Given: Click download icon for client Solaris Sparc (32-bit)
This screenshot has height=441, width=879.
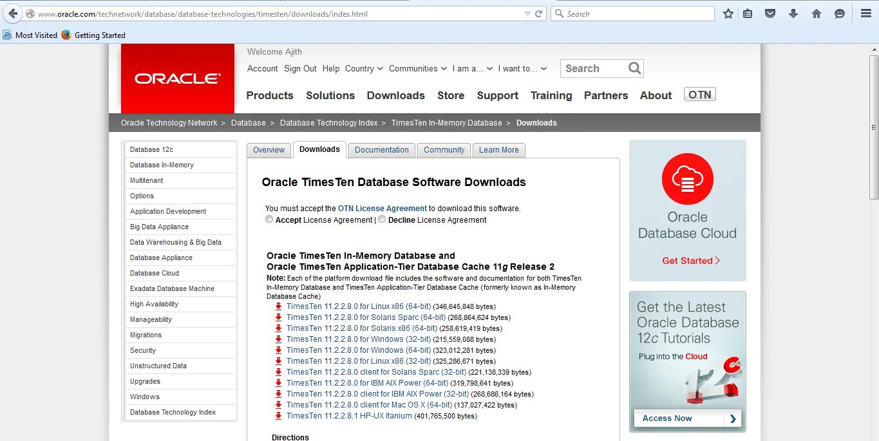Looking at the screenshot, I should [x=279, y=372].
